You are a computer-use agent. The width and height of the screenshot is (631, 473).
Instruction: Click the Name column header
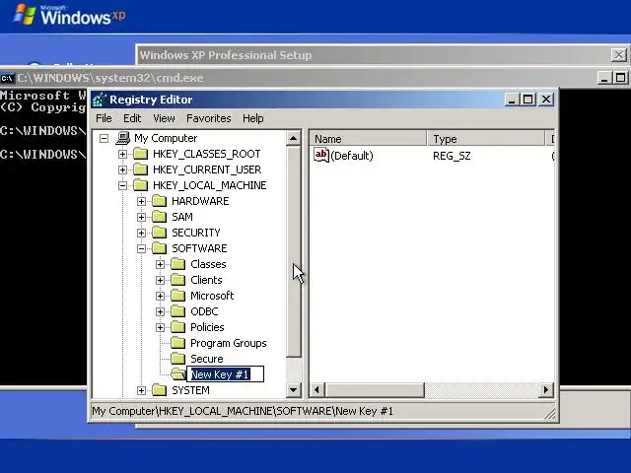pyautogui.click(x=368, y=139)
